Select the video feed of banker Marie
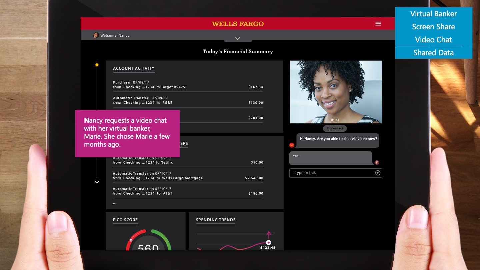The height and width of the screenshot is (270, 480). pyautogui.click(x=336, y=92)
